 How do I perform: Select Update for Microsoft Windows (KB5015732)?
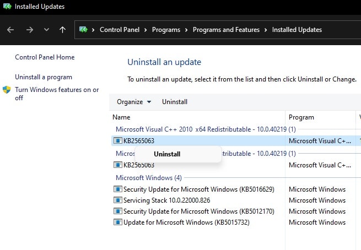click(186, 222)
